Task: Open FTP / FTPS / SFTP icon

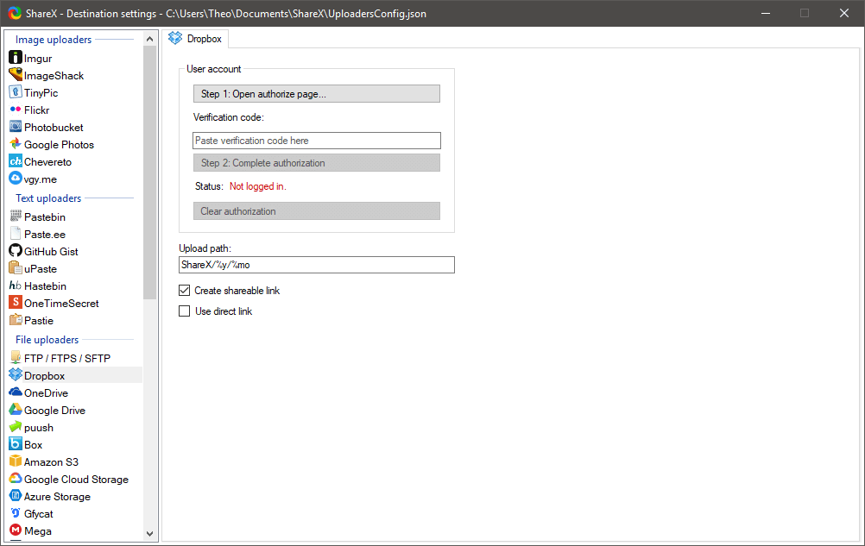Action: tap(16, 358)
